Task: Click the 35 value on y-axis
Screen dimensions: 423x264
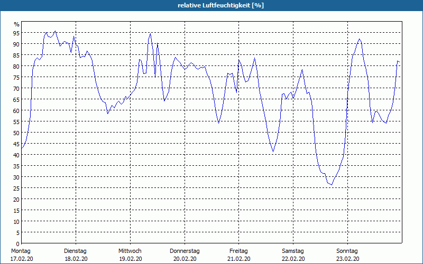Action: point(16,166)
